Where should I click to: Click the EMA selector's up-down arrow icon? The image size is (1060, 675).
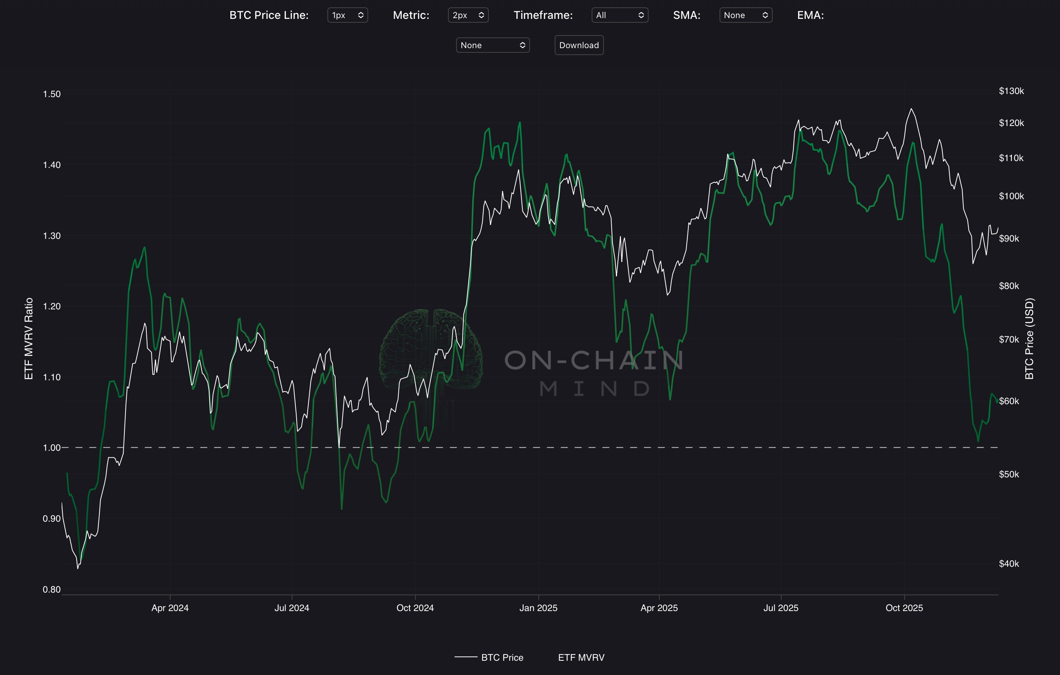[523, 45]
